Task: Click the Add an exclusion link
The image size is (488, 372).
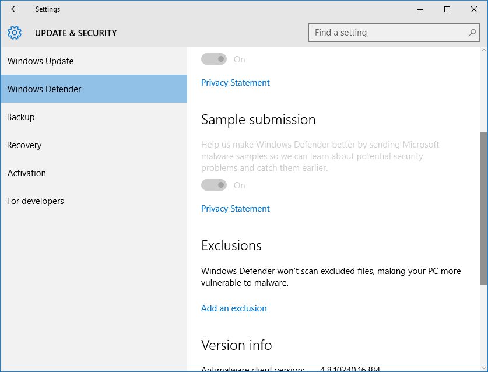Action: click(234, 308)
